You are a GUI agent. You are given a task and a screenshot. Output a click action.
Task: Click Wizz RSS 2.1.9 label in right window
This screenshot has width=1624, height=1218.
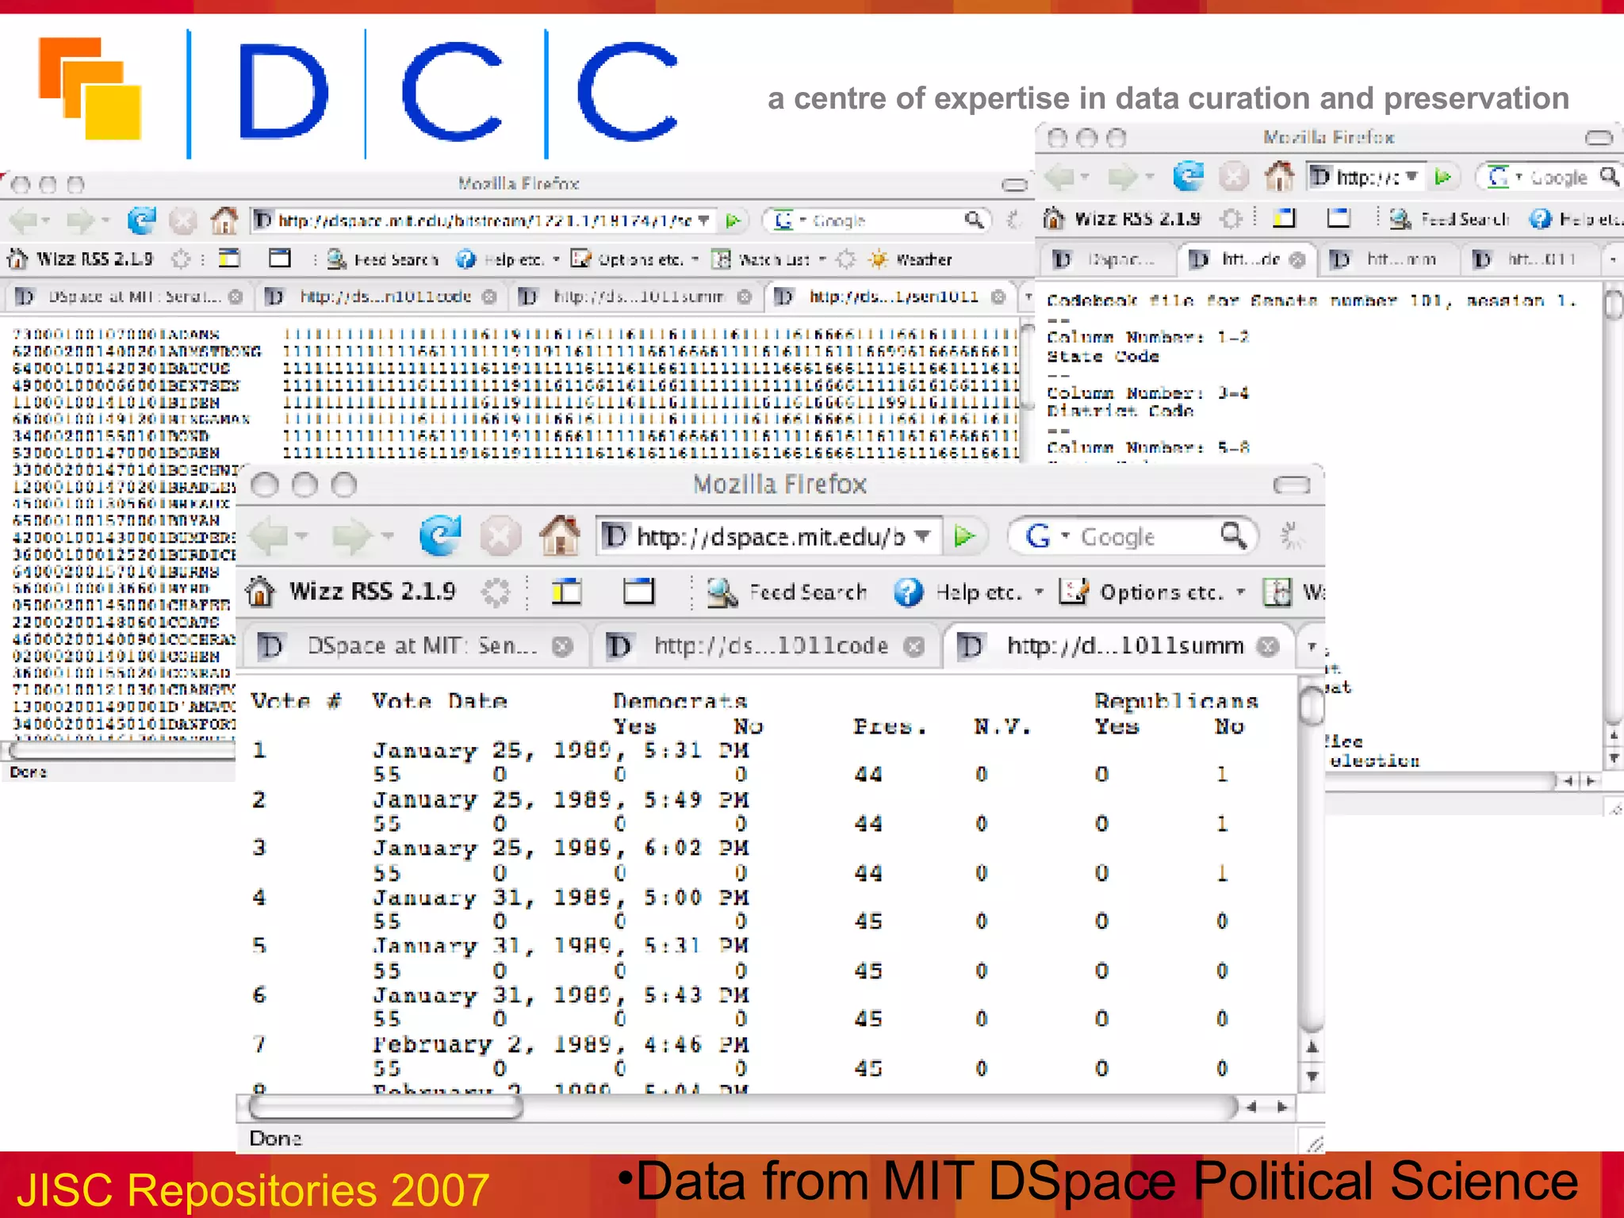point(1137,218)
